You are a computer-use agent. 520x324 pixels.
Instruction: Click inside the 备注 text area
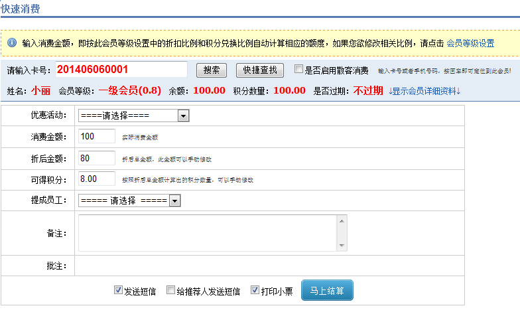tap(207, 232)
